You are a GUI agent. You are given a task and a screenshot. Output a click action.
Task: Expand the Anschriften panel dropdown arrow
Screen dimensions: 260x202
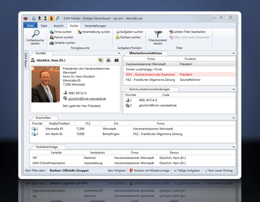pyautogui.click(x=234, y=118)
